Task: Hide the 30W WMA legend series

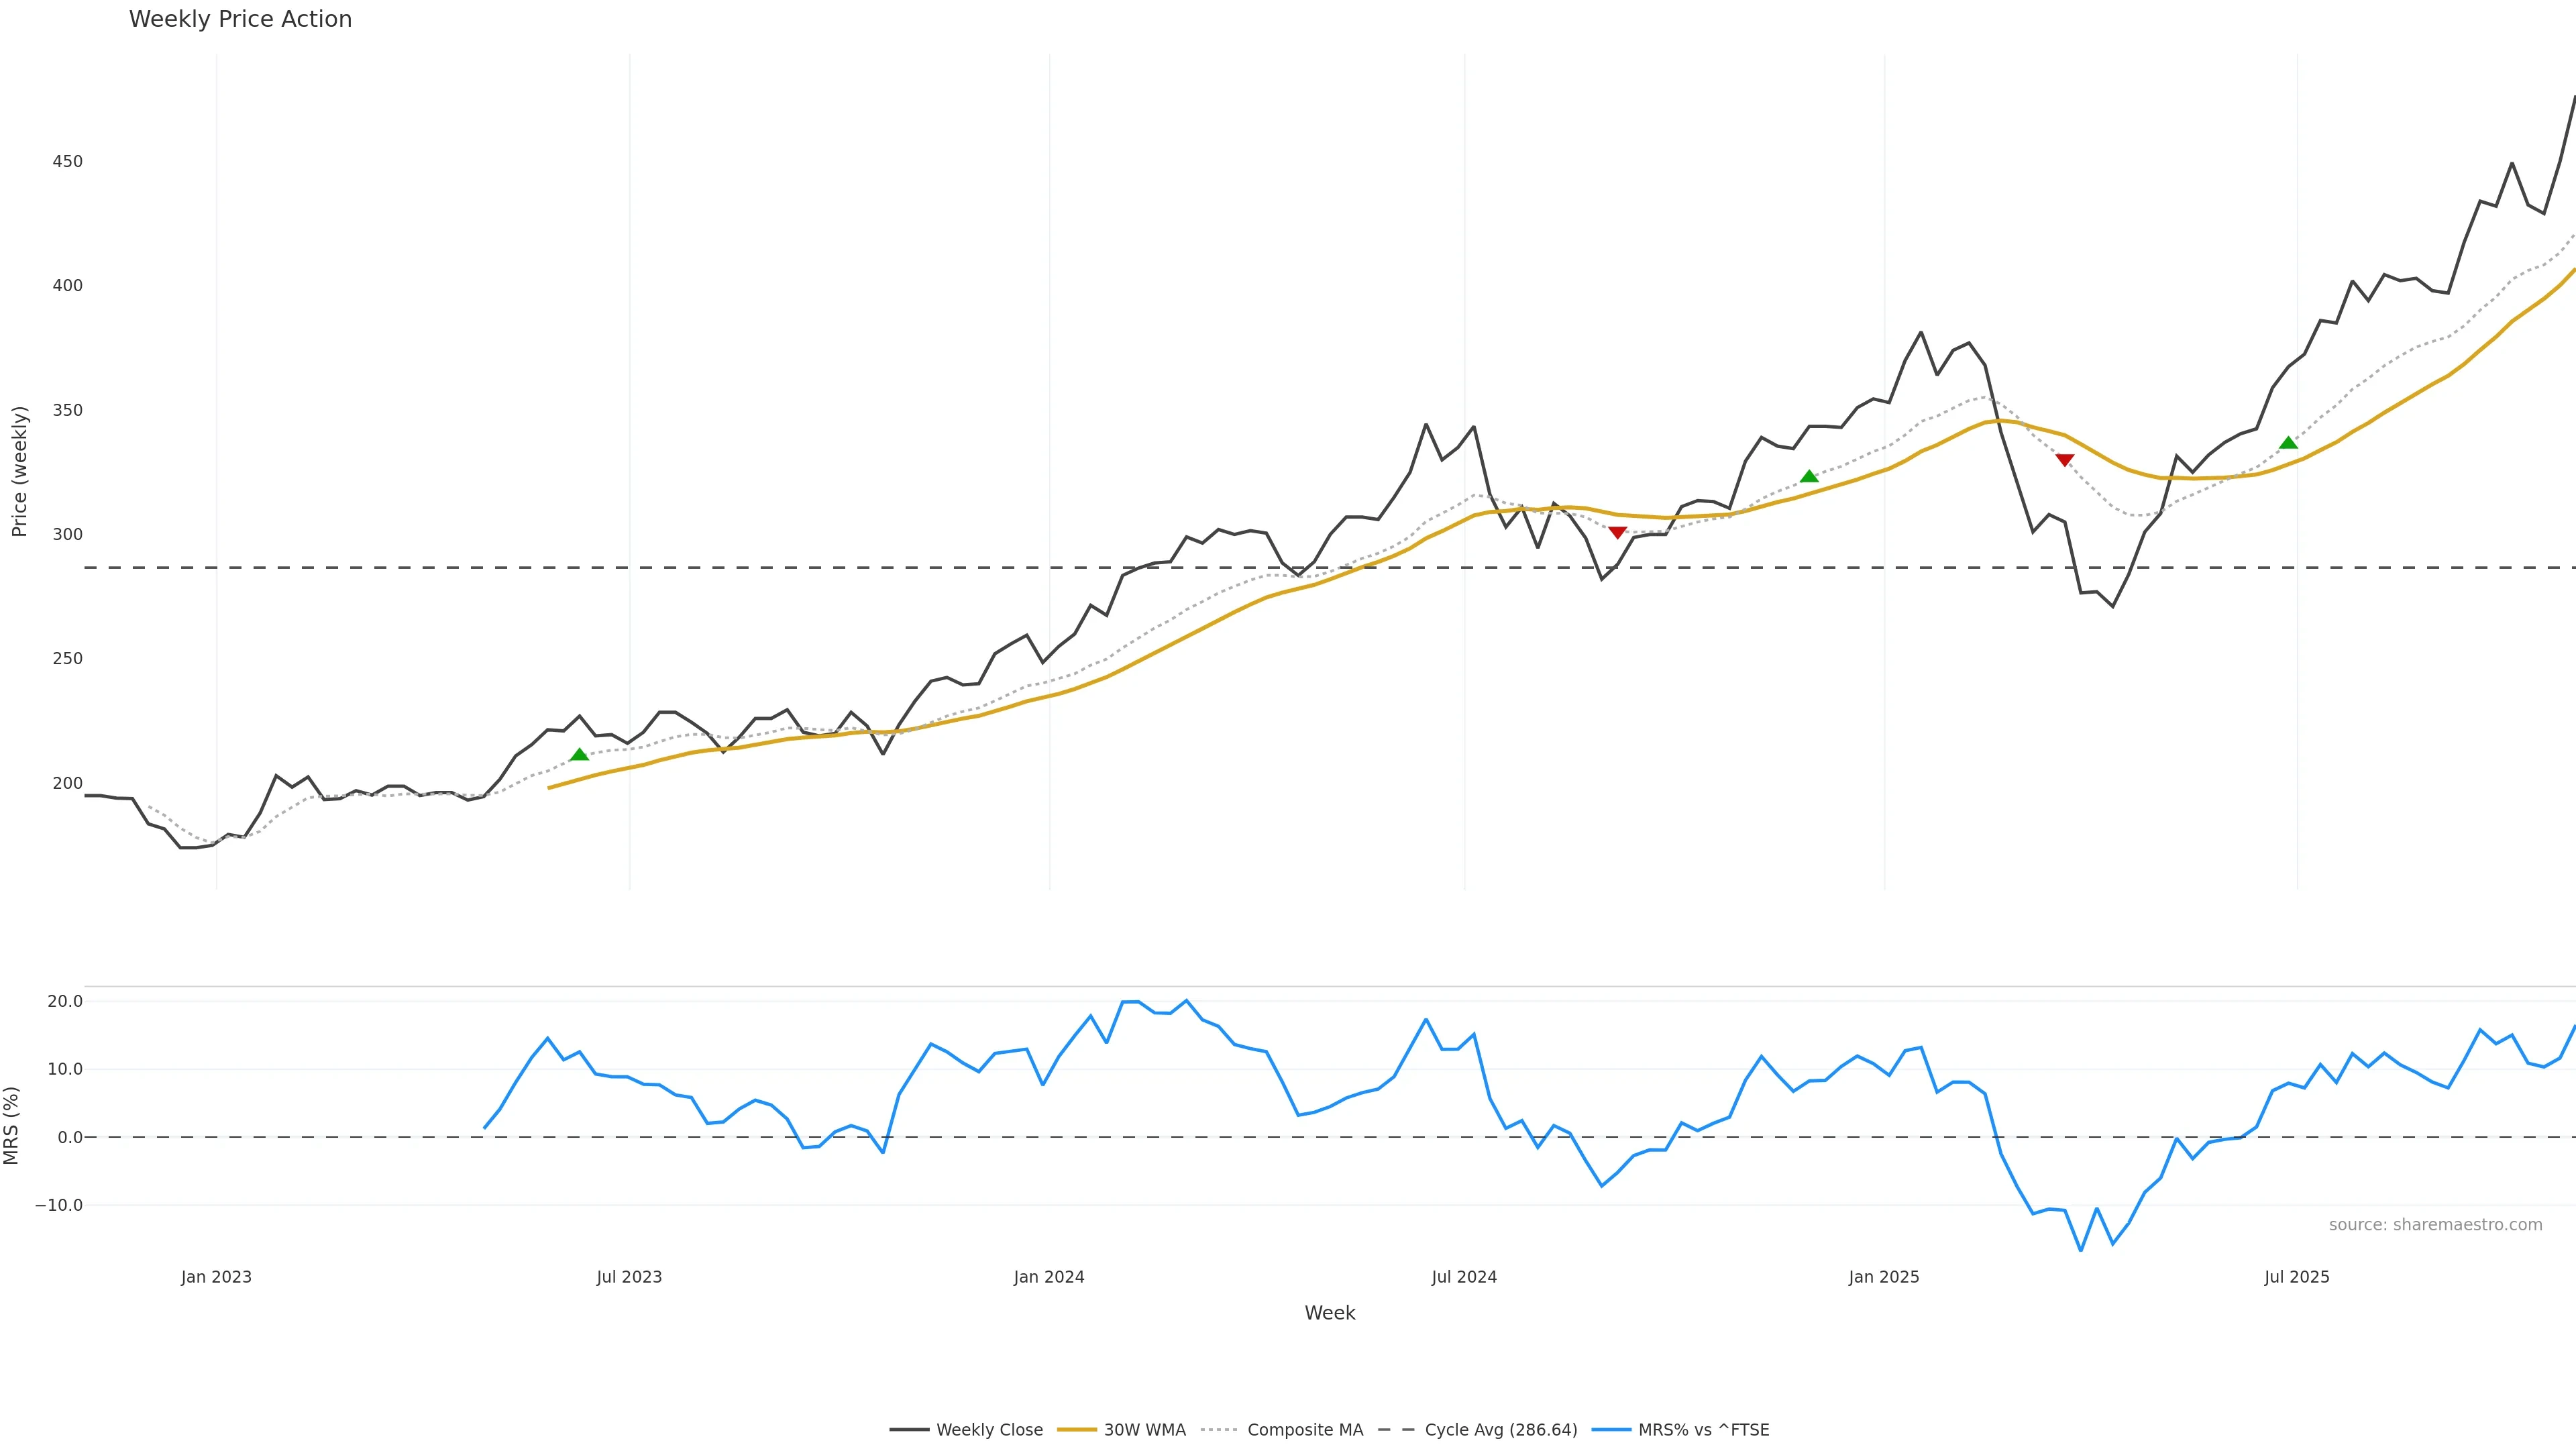Action: tap(1144, 1430)
